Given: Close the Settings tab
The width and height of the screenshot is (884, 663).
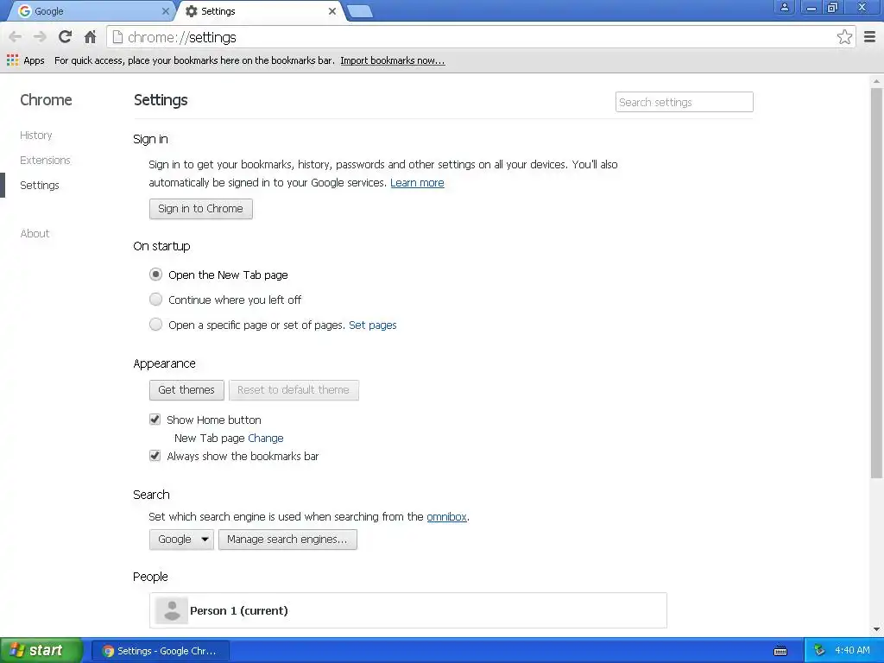Looking at the screenshot, I should coord(332,10).
